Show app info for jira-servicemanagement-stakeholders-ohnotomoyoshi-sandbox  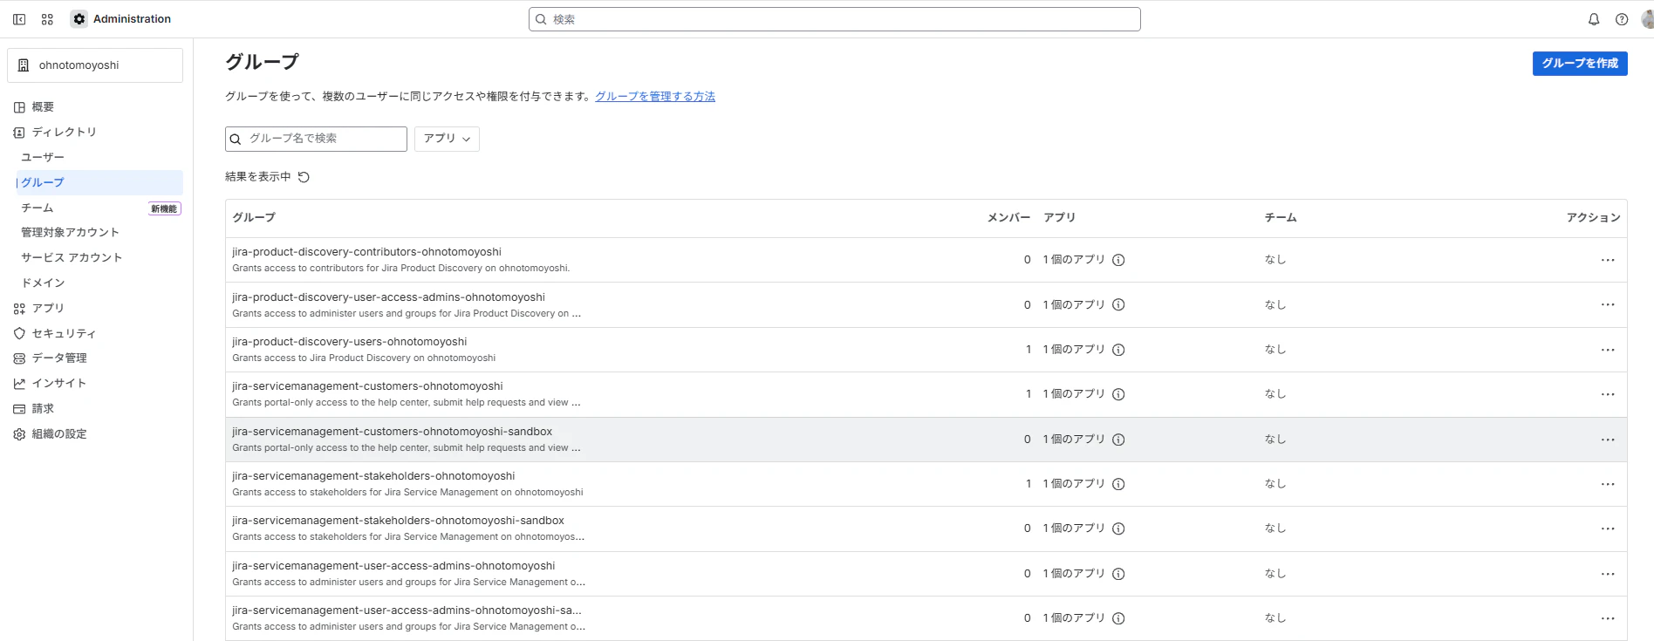tap(1118, 528)
